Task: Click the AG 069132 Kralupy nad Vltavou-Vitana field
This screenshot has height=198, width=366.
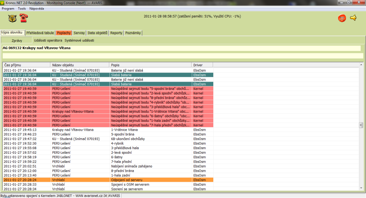Action: [182, 48]
